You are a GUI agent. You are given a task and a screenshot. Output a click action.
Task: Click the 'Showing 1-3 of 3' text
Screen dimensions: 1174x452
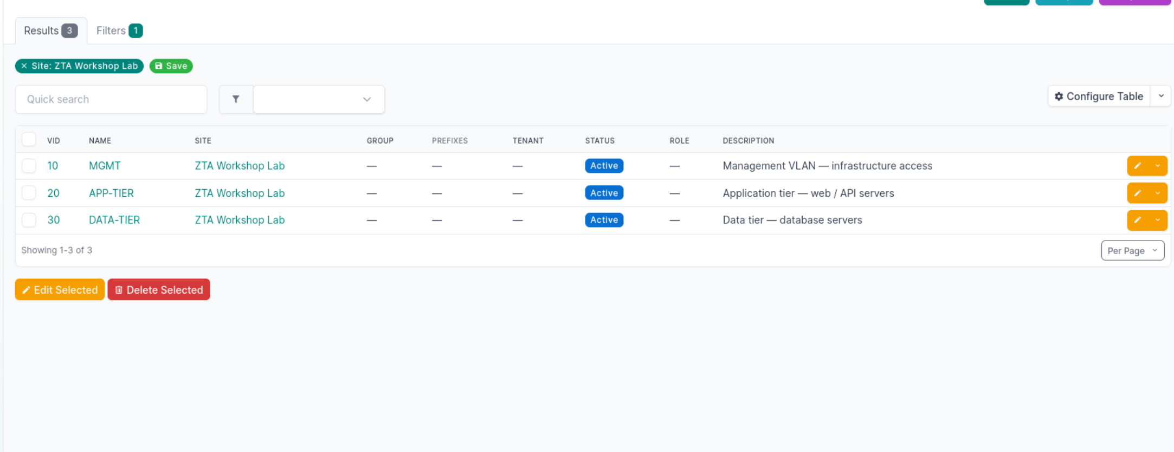pyautogui.click(x=56, y=250)
